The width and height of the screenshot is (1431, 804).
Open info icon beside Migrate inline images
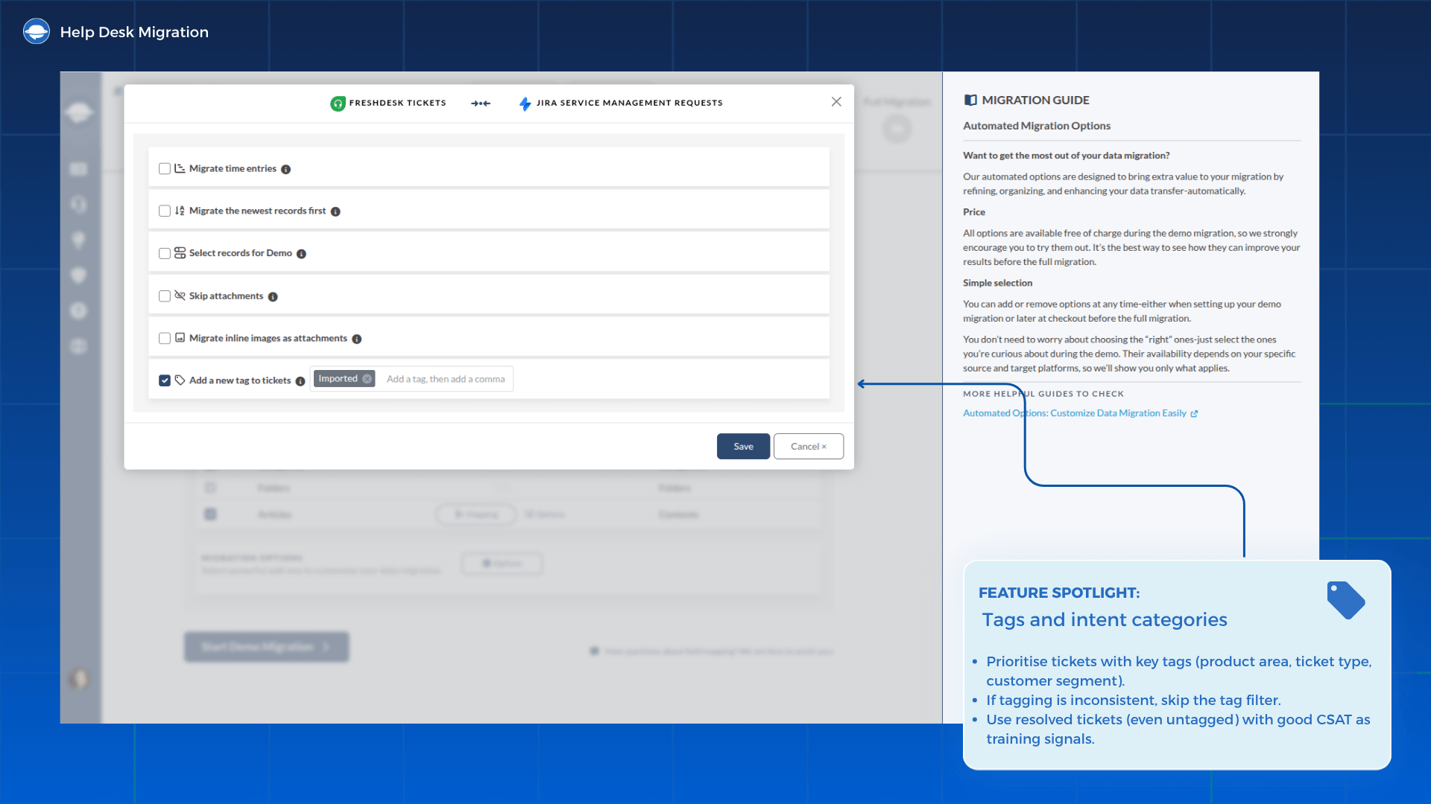coord(357,339)
